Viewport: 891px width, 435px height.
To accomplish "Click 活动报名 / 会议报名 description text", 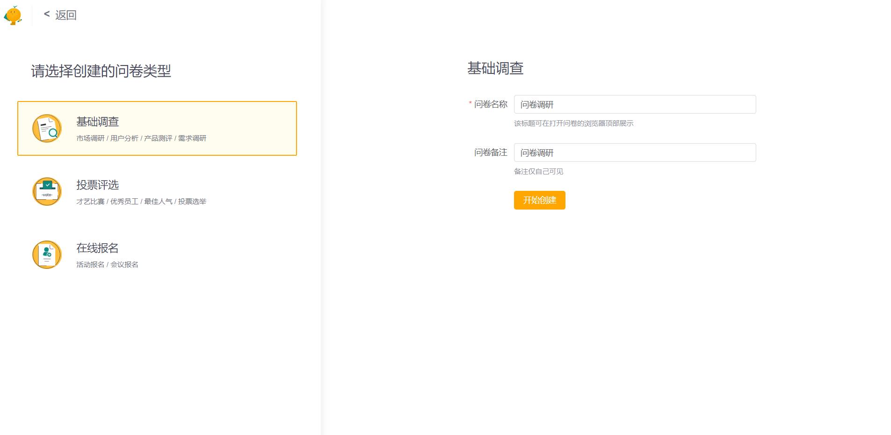I will click(x=107, y=265).
